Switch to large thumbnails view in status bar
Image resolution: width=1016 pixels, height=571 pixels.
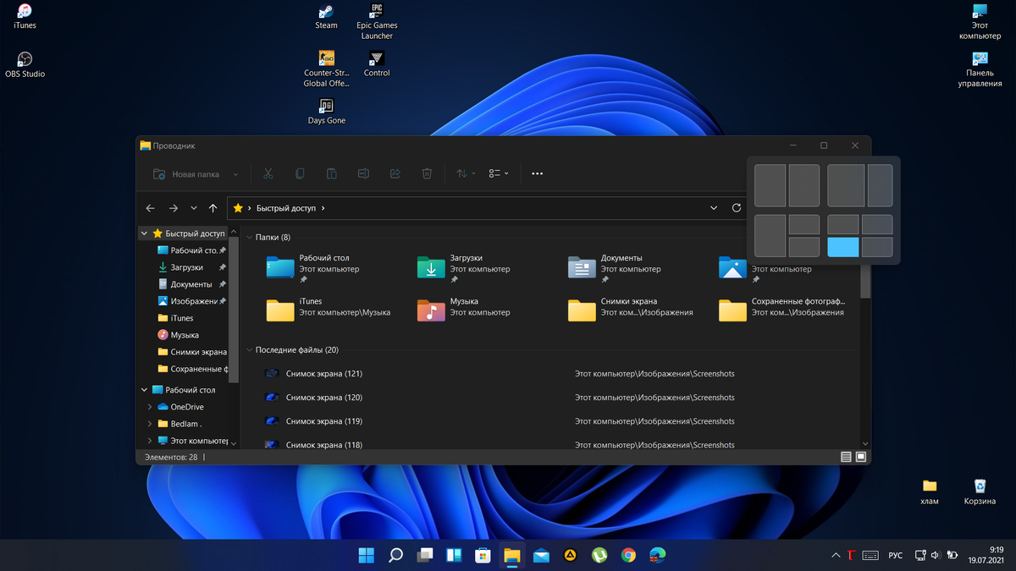861,457
